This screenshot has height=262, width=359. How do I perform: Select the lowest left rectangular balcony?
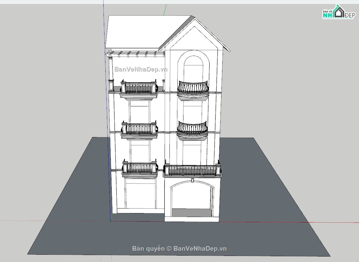[140, 168]
